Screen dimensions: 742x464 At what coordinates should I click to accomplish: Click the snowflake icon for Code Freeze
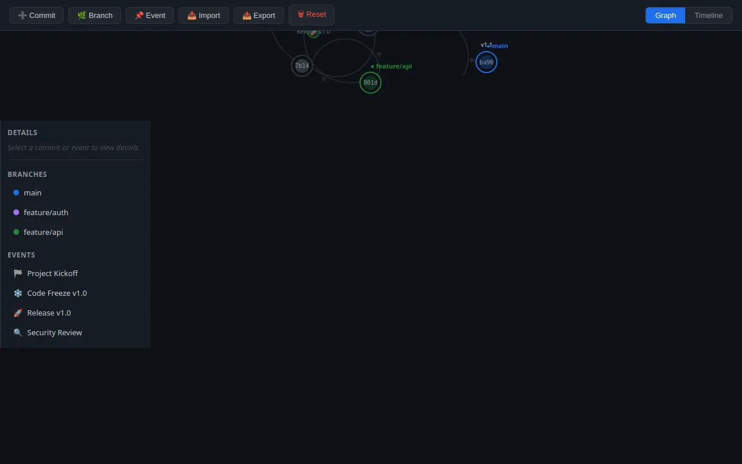pos(17,293)
